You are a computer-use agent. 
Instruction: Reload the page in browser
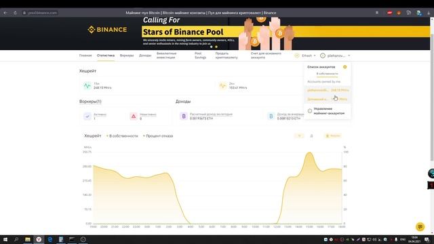(15, 13)
